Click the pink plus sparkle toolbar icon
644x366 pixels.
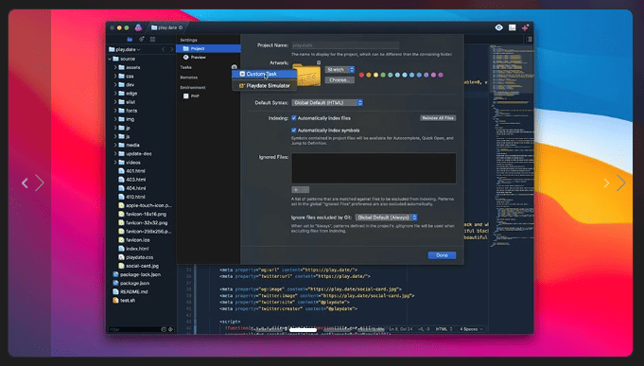coord(525,27)
